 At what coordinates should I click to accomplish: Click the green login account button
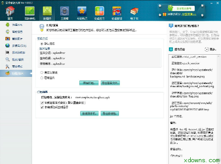click(184, 8)
